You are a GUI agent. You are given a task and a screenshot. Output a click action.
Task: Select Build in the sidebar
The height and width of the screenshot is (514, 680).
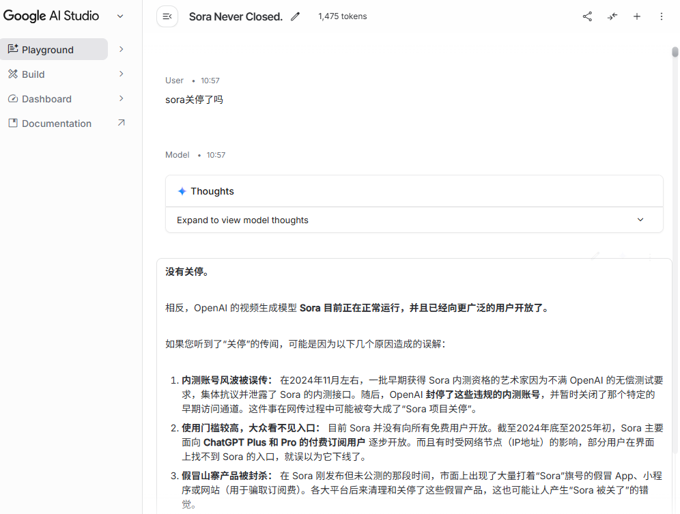(33, 74)
